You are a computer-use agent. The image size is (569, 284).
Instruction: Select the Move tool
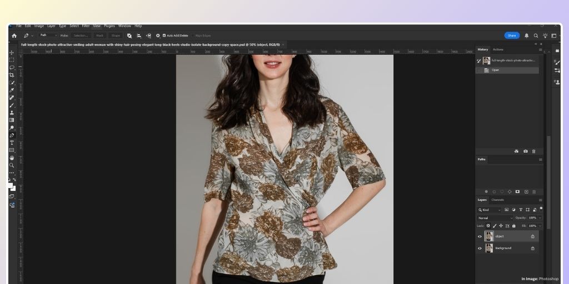coord(12,53)
